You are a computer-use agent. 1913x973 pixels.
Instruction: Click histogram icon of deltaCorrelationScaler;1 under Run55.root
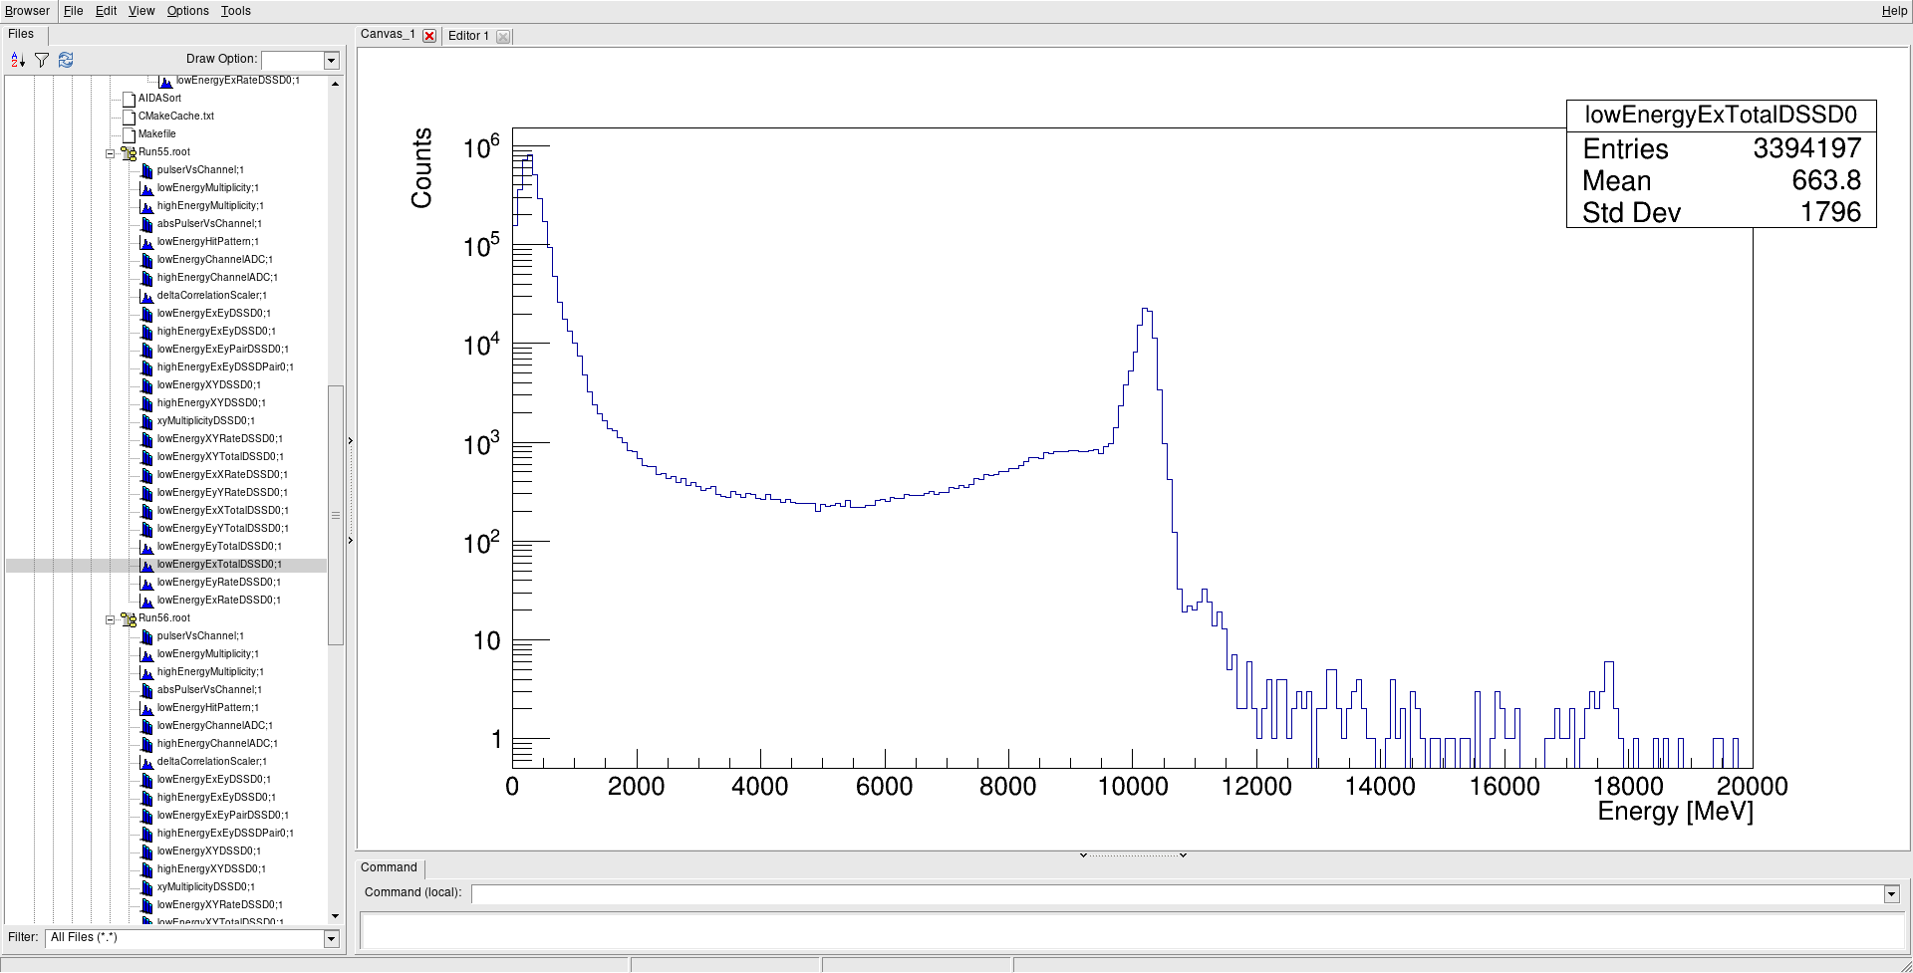[146, 296]
